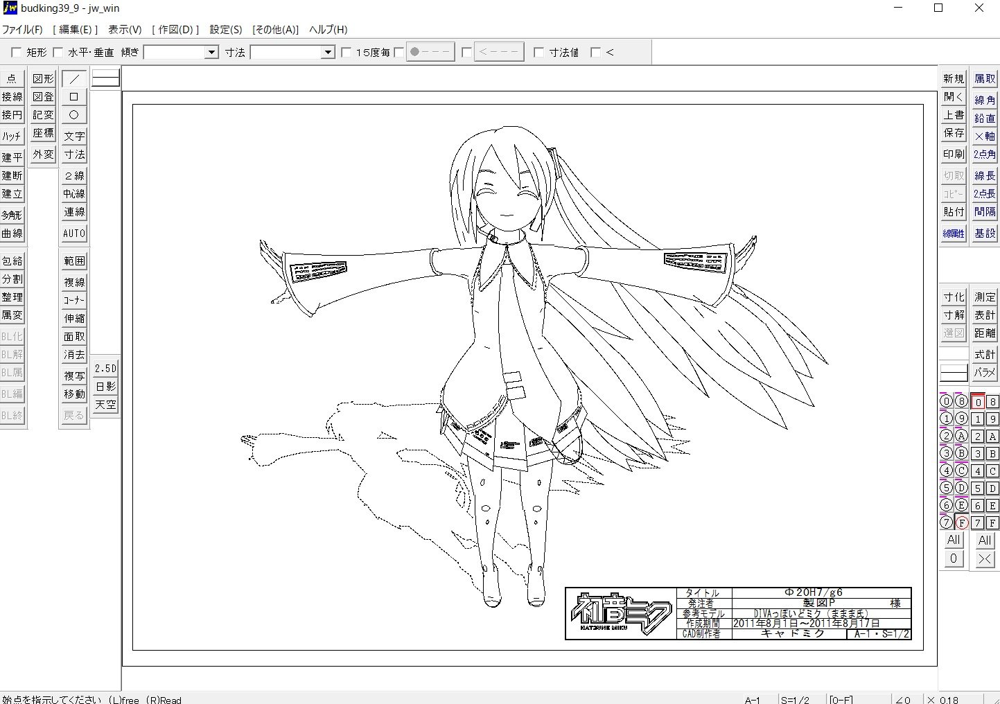
Task: Enable the 水平・垂直 checkbox
Action: click(x=58, y=53)
